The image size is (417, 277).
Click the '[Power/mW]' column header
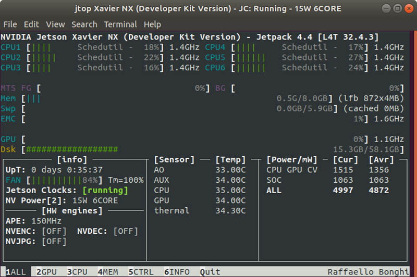[x=292, y=160]
